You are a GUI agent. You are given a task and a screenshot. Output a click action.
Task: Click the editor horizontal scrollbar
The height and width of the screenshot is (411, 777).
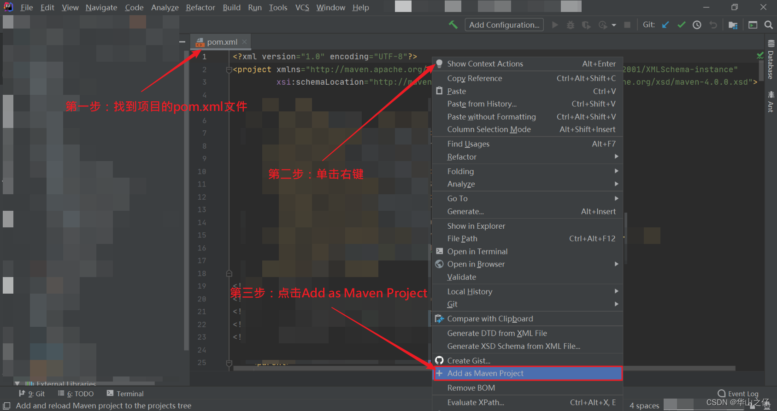tap(484, 368)
